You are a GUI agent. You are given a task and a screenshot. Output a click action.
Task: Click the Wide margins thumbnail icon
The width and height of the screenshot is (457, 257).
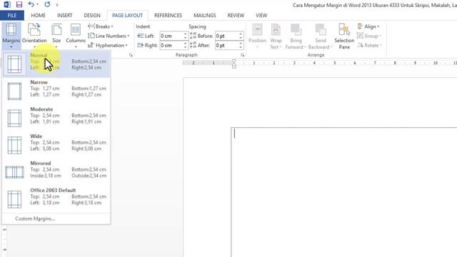click(14, 145)
